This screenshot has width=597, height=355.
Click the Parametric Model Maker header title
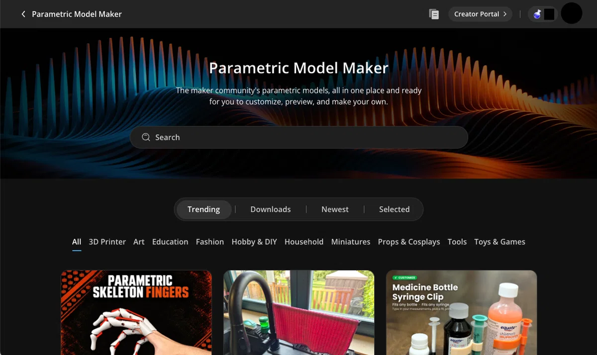[77, 14]
